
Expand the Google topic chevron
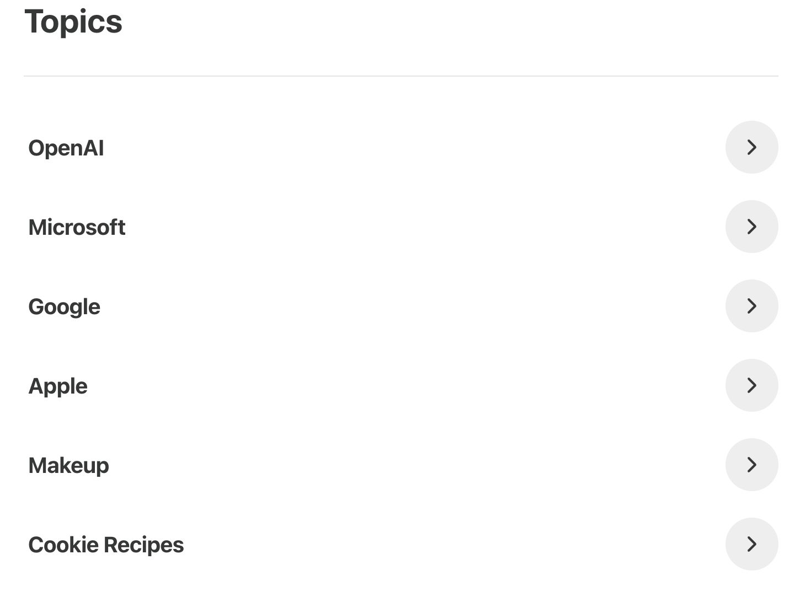click(x=751, y=306)
